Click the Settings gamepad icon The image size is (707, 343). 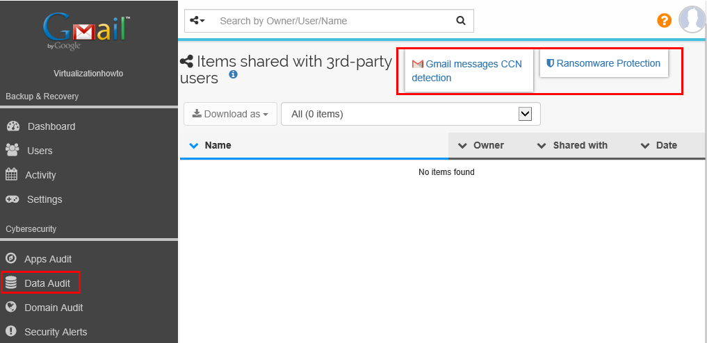coord(13,199)
